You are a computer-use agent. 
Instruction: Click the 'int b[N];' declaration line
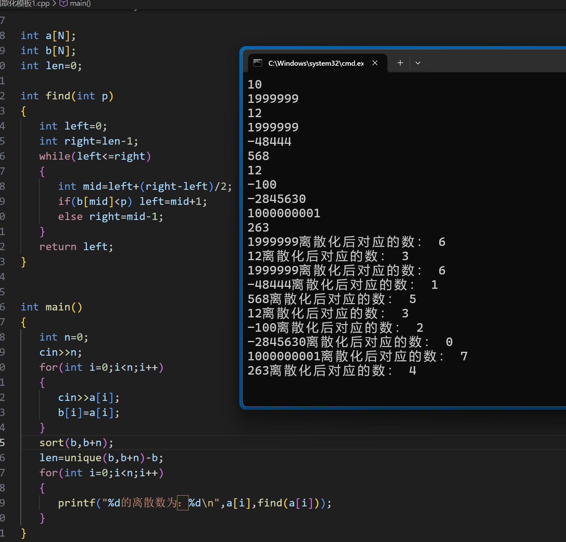[48, 51]
